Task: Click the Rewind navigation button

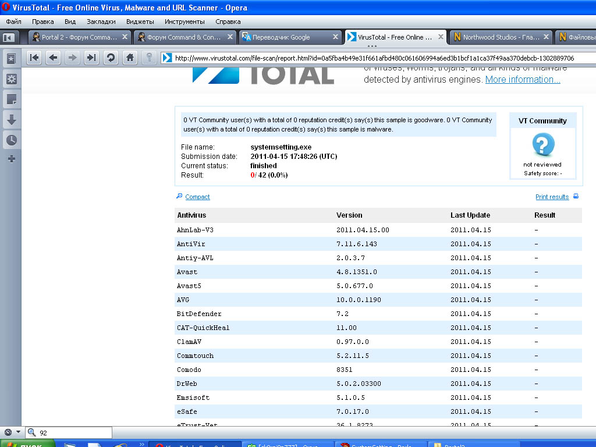Action: click(34, 58)
